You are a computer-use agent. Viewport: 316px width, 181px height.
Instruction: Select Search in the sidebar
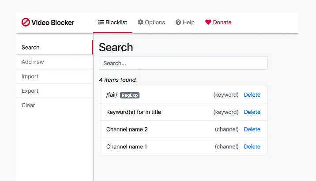tap(30, 47)
